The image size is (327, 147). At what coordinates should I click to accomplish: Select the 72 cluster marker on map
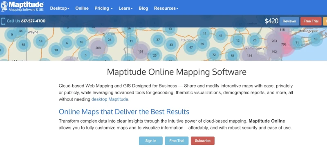(214, 55)
